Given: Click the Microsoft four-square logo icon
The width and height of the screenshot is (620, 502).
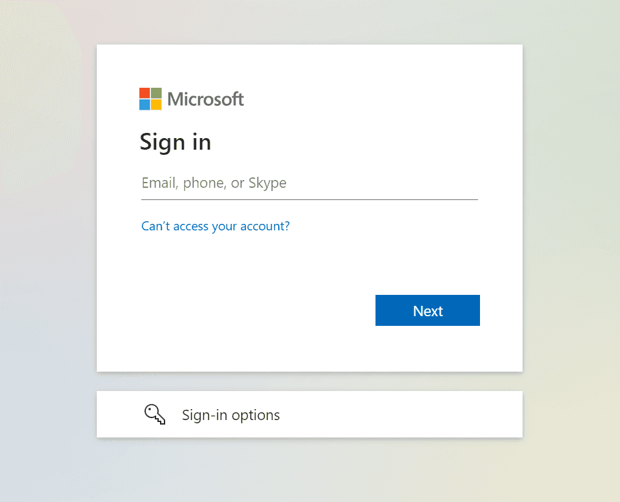Looking at the screenshot, I should pyautogui.click(x=150, y=99).
